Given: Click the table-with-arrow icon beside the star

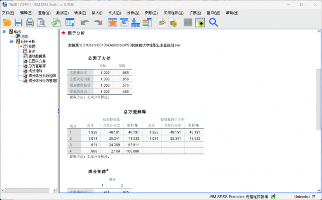Looking at the screenshot, I should click(124, 23).
